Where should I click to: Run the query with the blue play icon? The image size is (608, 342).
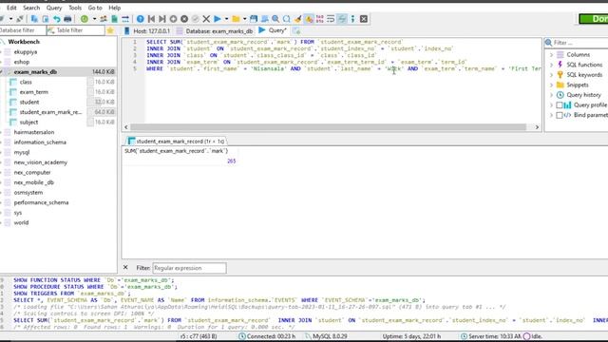point(218,19)
